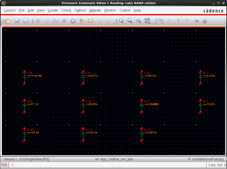This screenshot has height=169, width=227.
Task: Select the cc_7 capacitor label
Action: [205, 101]
